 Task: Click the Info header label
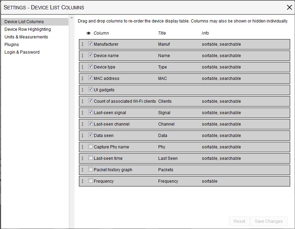(205, 33)
